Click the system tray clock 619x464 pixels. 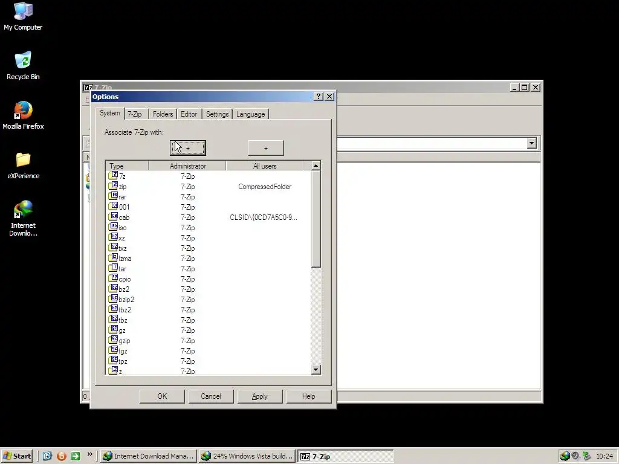click(604, 457)
